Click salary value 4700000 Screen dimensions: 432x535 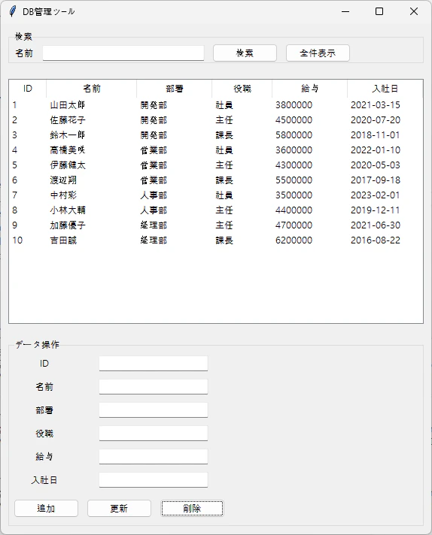294,225
